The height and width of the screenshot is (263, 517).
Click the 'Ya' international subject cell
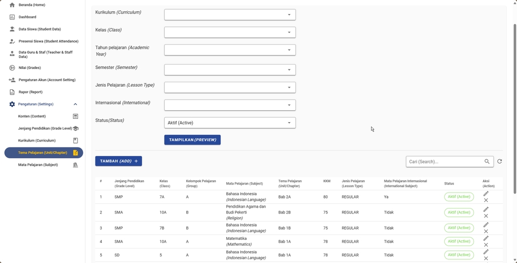(387, 197)
